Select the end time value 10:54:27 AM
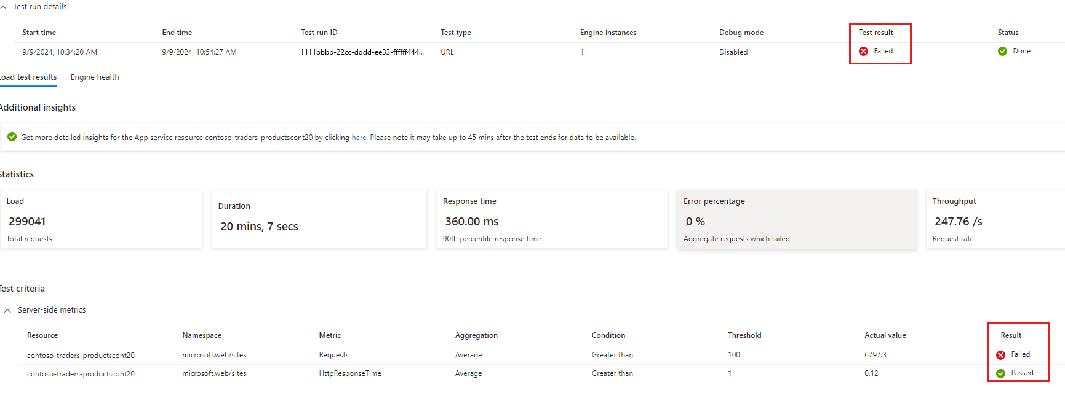The height and width of the screenshot is (393, 1065). (x=199, y=52)
